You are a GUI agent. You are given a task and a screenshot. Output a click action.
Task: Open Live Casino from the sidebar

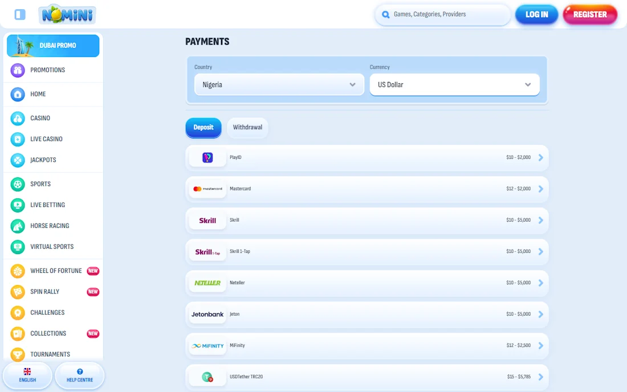(x=17, y=139)
